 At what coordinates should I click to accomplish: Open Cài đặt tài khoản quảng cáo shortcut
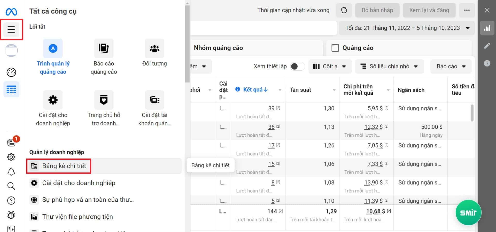(154, 109)
